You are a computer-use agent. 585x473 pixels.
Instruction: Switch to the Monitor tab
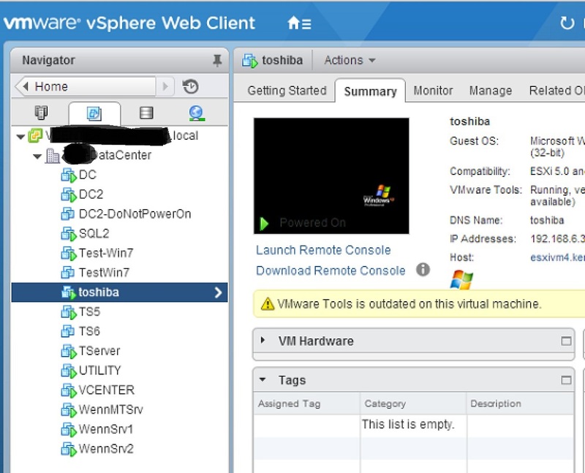(x=432, y=91)
